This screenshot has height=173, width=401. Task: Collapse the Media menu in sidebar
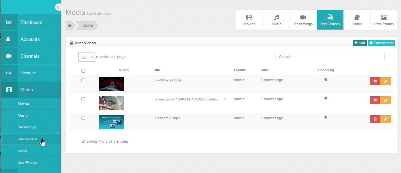tap(26, 90)
